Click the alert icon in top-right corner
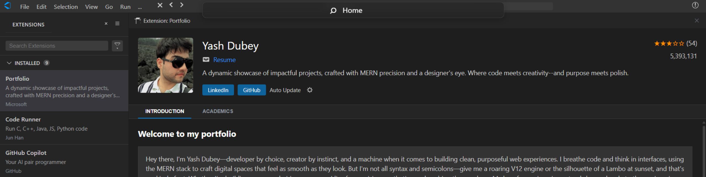Image resolution: width=706 pixels, height=177 pixels. tap(695, 5)
